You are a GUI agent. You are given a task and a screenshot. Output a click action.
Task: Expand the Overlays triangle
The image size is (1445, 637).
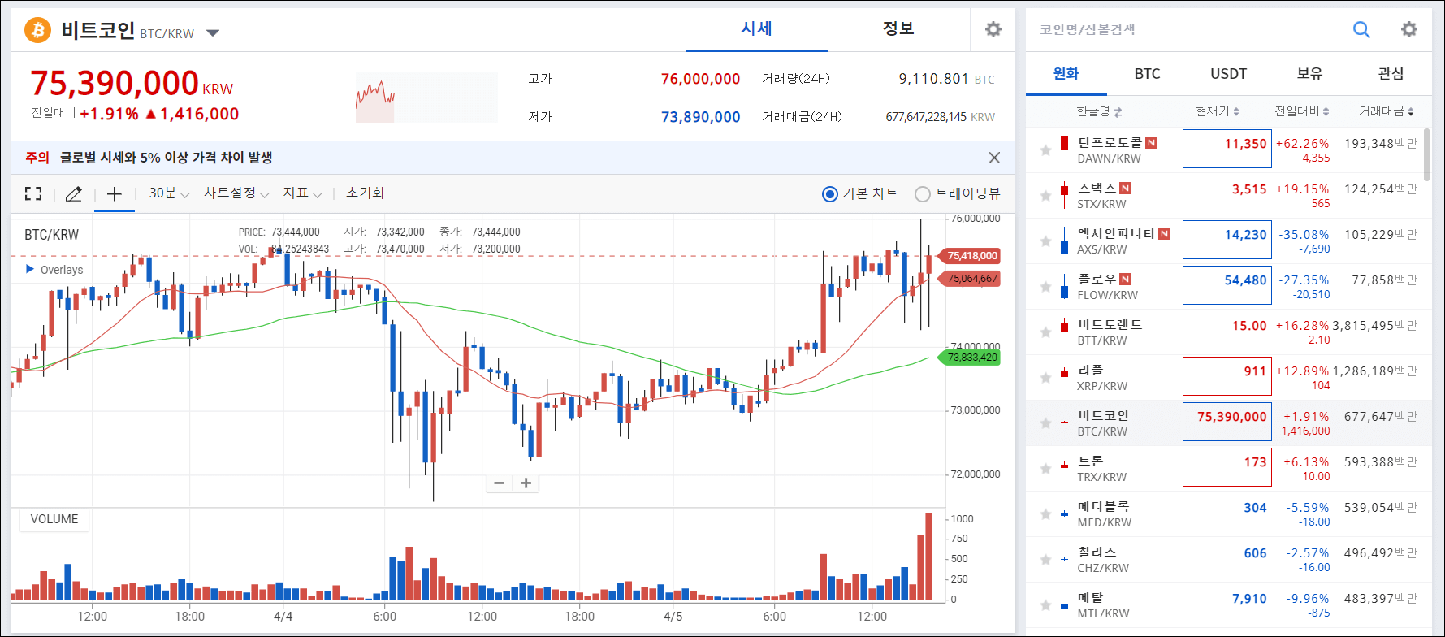[30, 269]
